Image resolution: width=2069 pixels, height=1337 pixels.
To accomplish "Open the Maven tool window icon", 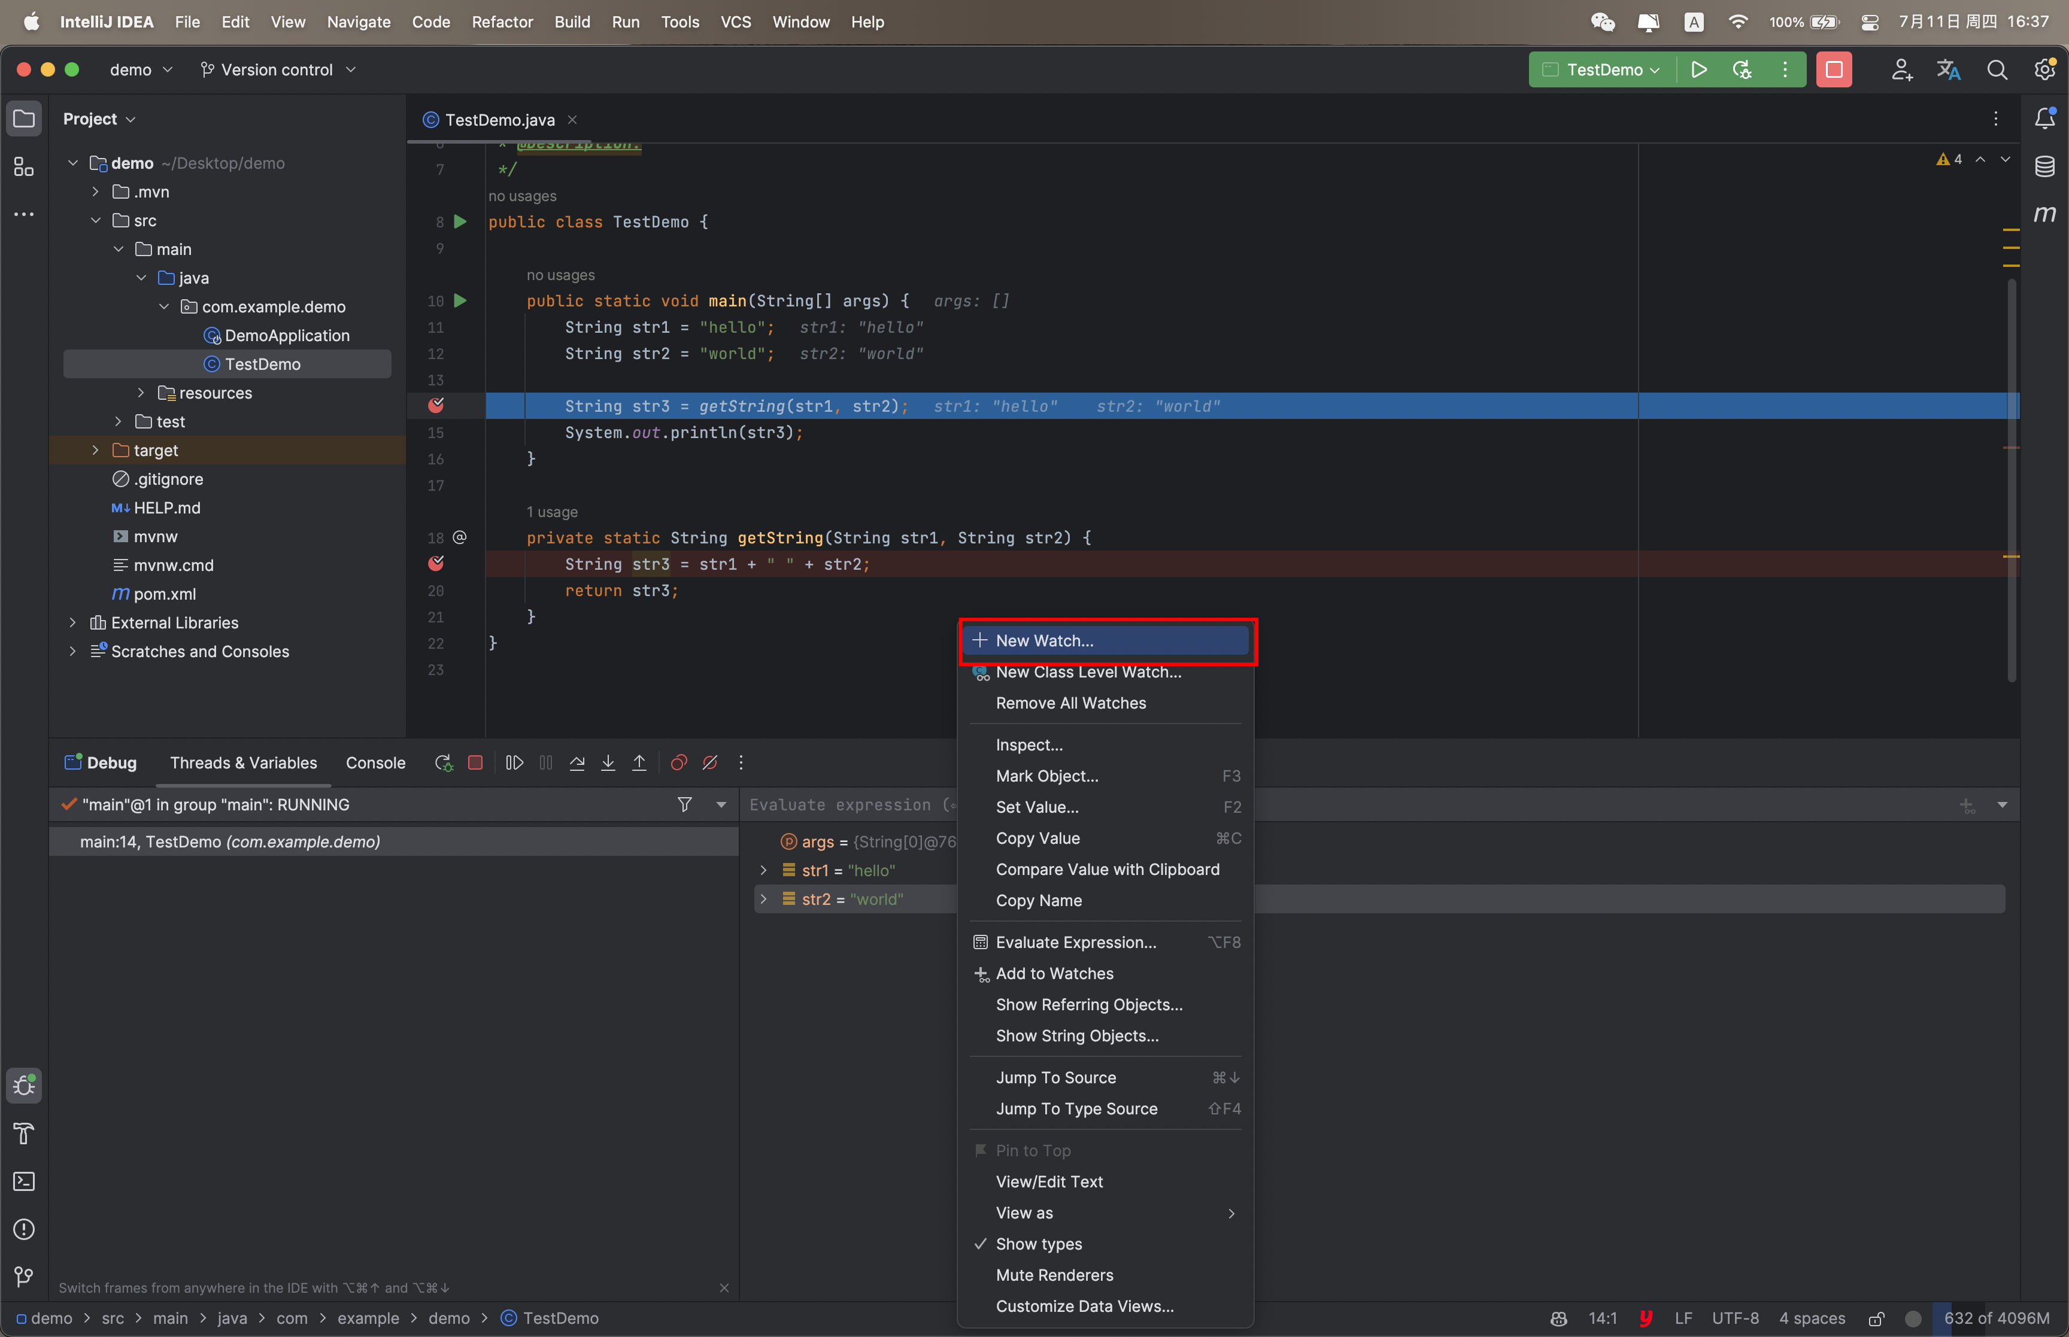I will click(2044, 214).
